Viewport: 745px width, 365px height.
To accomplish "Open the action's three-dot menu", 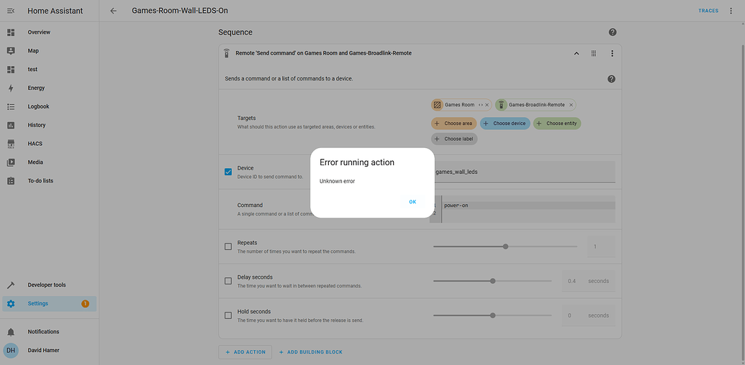I will (x=612, y=53).
